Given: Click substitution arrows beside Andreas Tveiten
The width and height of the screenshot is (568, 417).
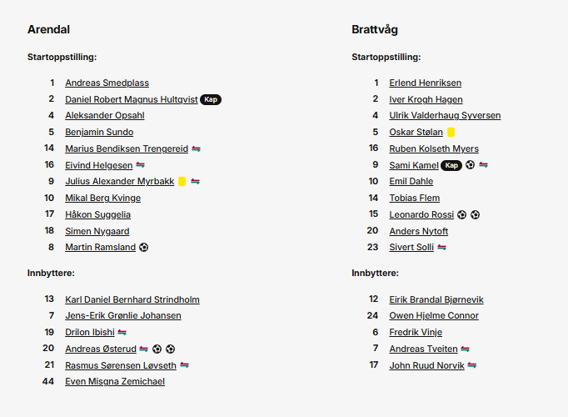Looking at the screenshot, I should tap(465, 349).
